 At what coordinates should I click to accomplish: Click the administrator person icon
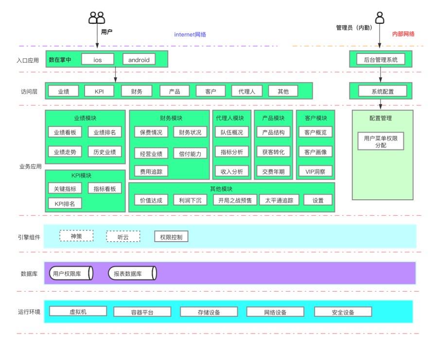380,17
